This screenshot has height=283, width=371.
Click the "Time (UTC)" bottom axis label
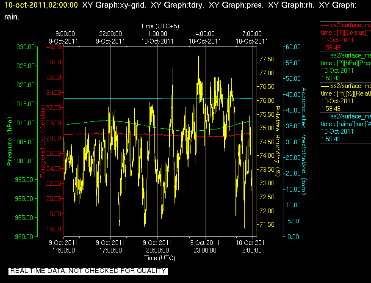point(160,258)
